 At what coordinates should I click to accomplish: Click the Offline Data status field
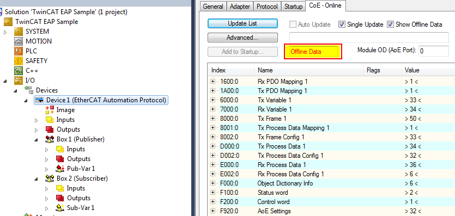tap(313, 52)
